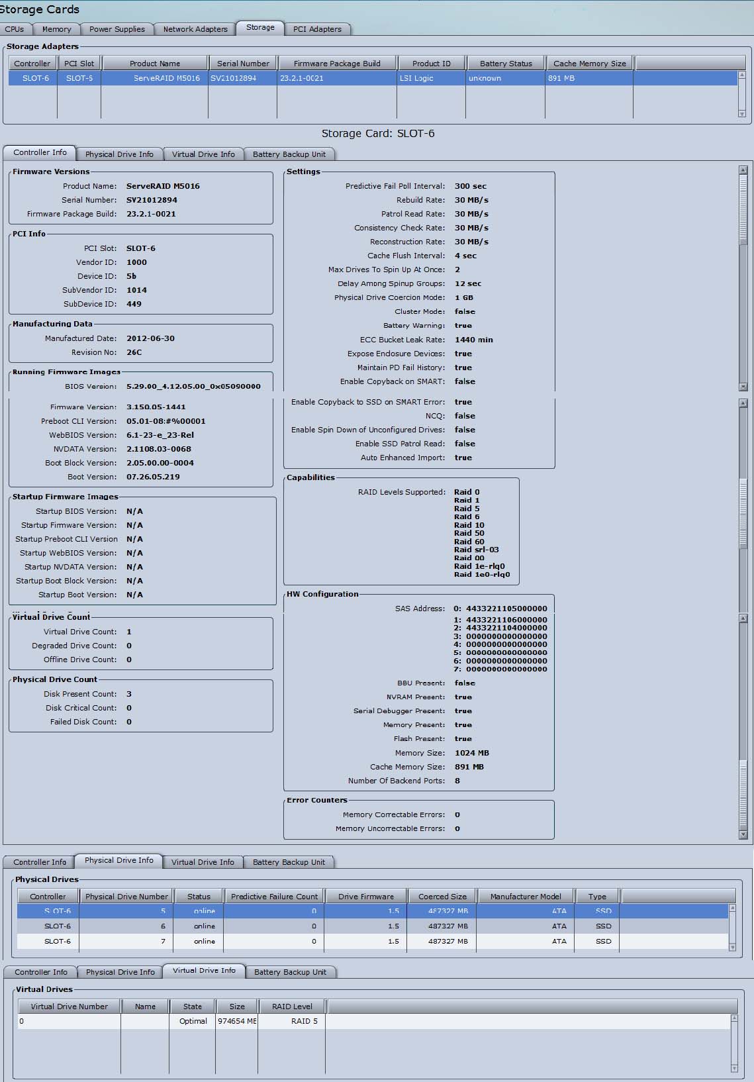Screen dimensions: 754x1082
Task: Click ECC Bucket Leak Rate 1440 min
Action: 473,340
